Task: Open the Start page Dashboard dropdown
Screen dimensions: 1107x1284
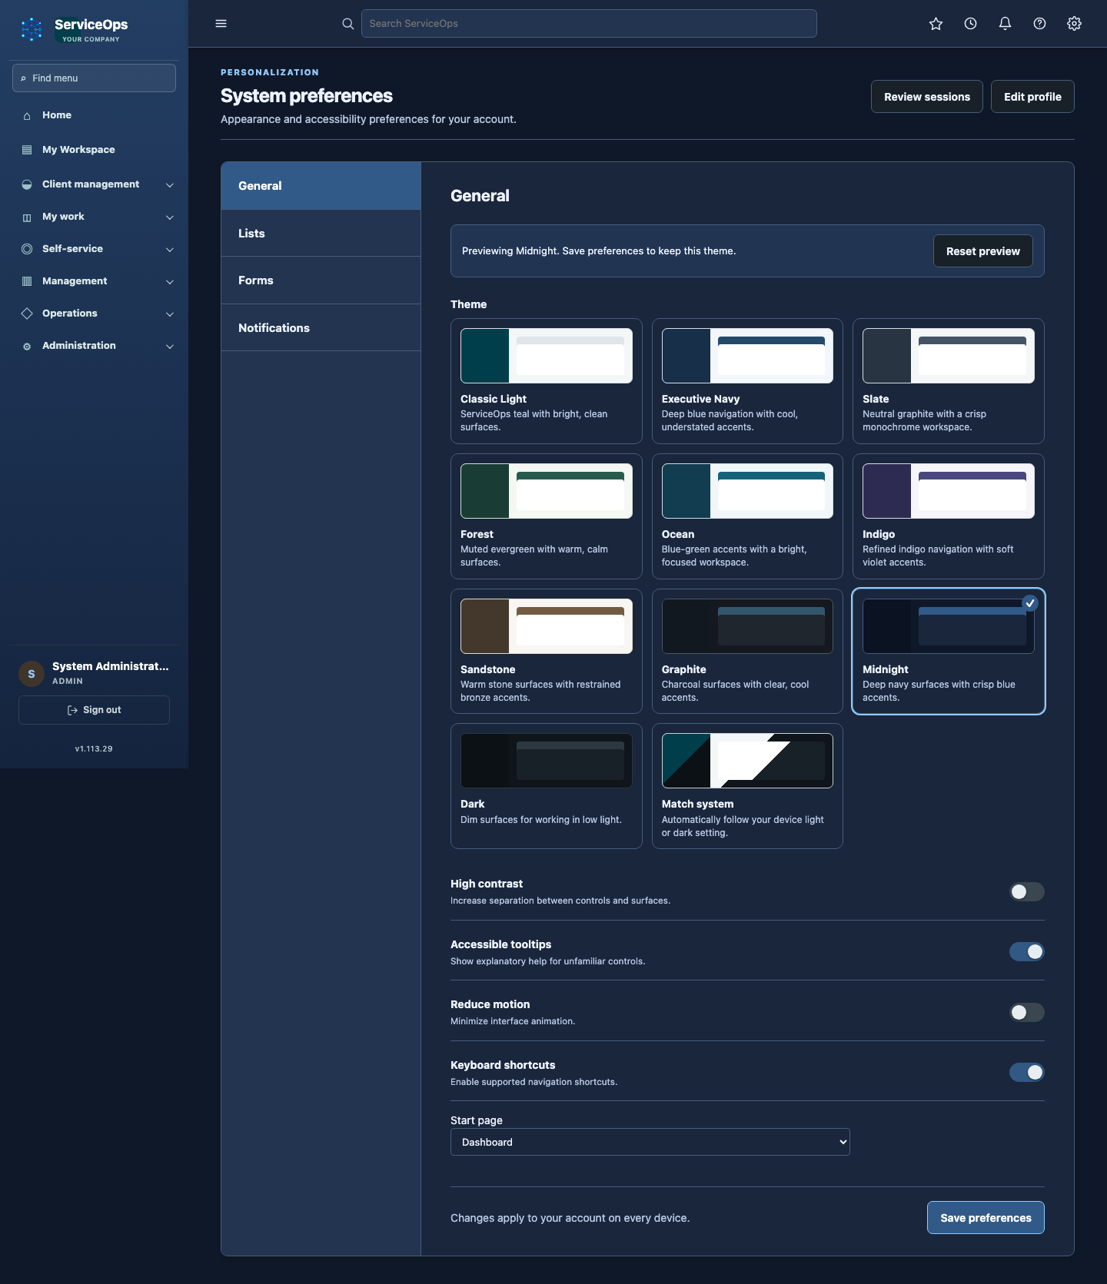Action: click(x=650, y=1142)
